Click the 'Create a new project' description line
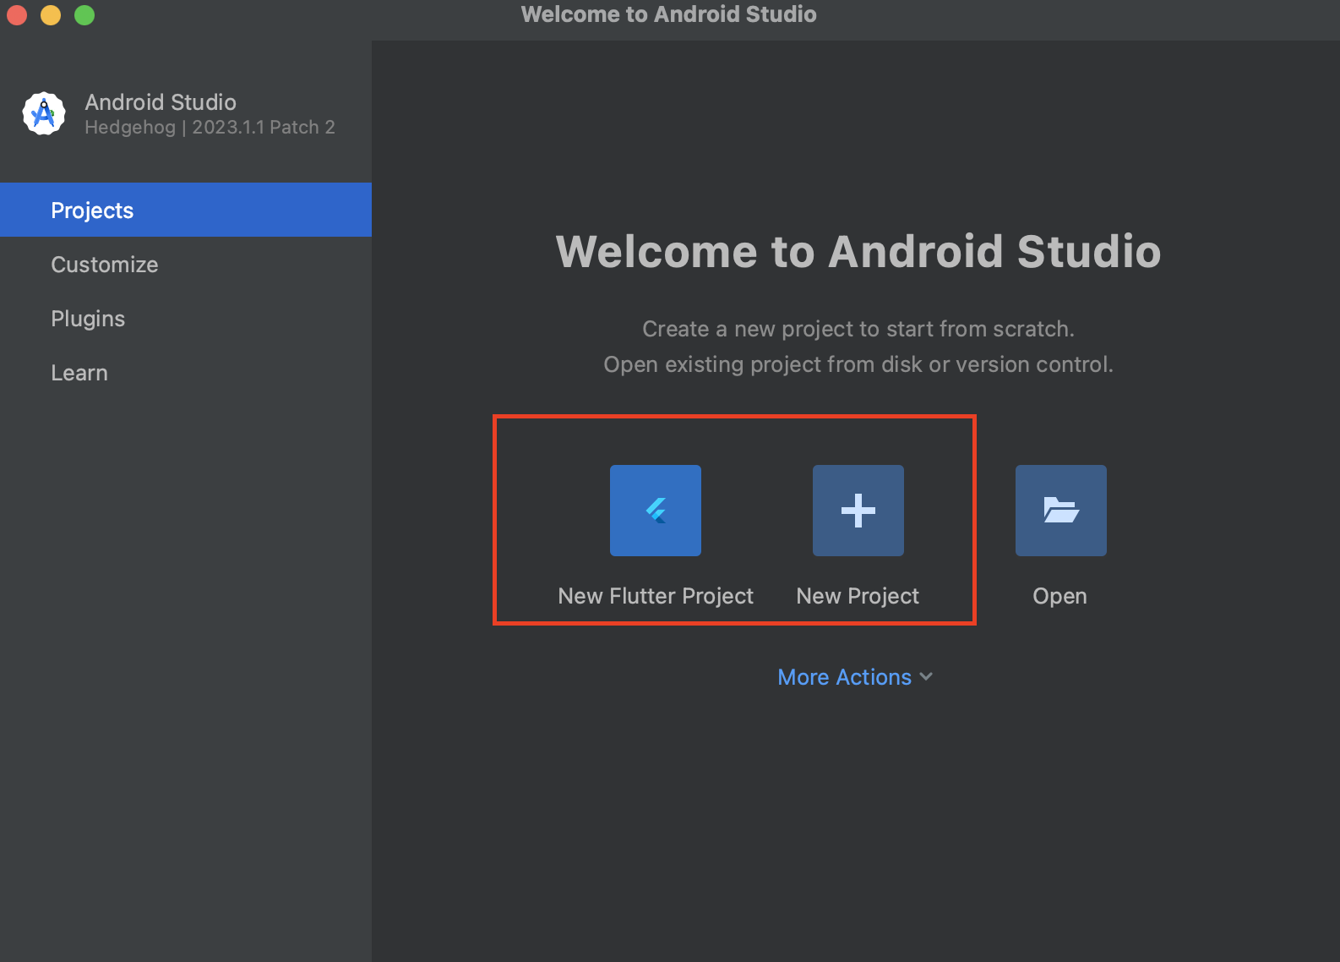This screenshot has height=962, width=1340. [858, 329]
